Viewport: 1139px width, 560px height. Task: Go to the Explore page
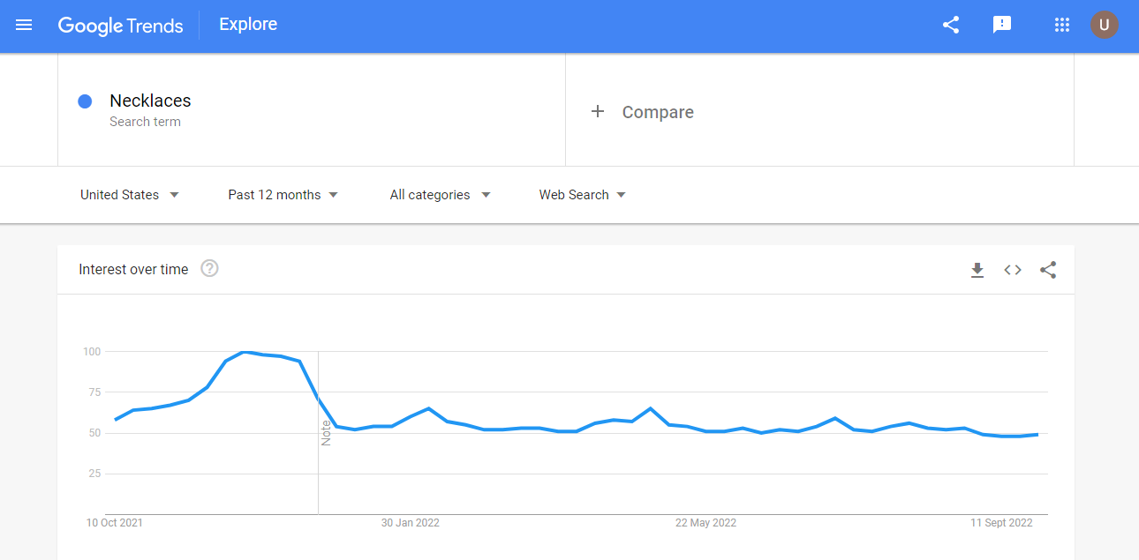(248, 25)
